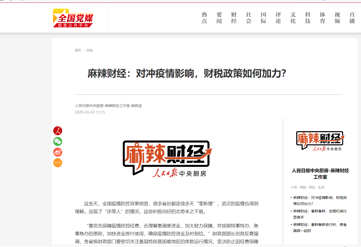Image resolution: width=361 pixels, height=247 pixels.
Task: Share article to WeChat
Action: pos(58,141)
